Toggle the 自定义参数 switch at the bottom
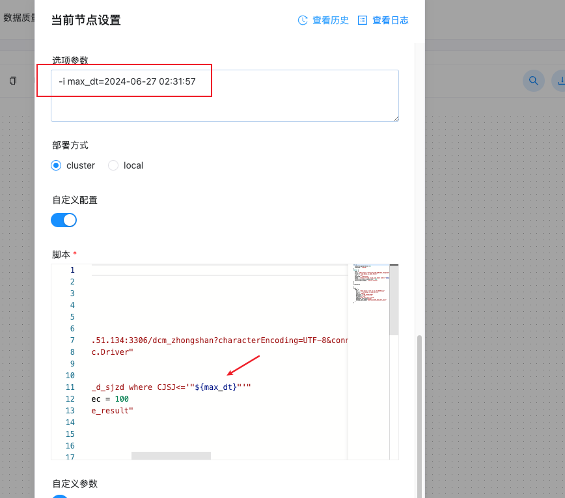This screenshot has height=498, width=565. 60,496
